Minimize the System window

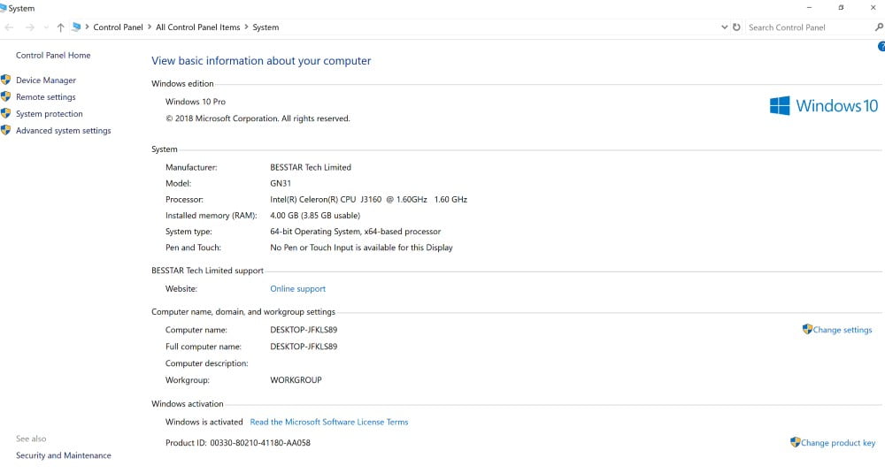810,8
